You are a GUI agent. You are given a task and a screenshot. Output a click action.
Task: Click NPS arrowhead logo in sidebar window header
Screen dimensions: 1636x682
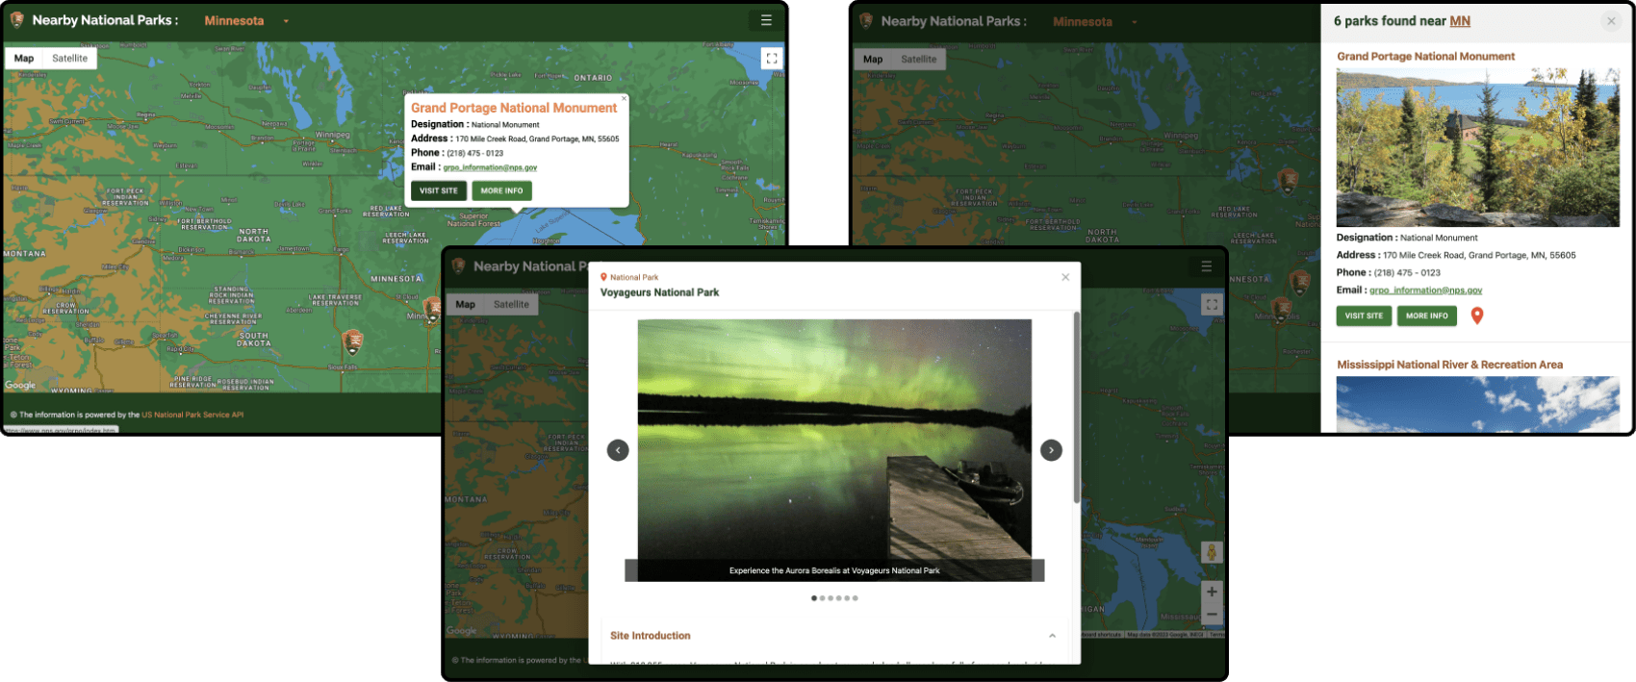[x=866, y=20]
